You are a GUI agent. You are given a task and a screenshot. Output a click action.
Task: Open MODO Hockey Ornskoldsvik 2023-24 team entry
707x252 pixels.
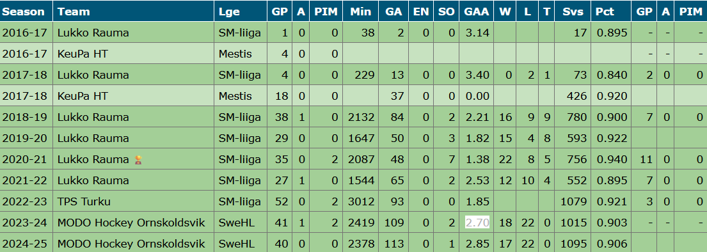coord(131,223)
